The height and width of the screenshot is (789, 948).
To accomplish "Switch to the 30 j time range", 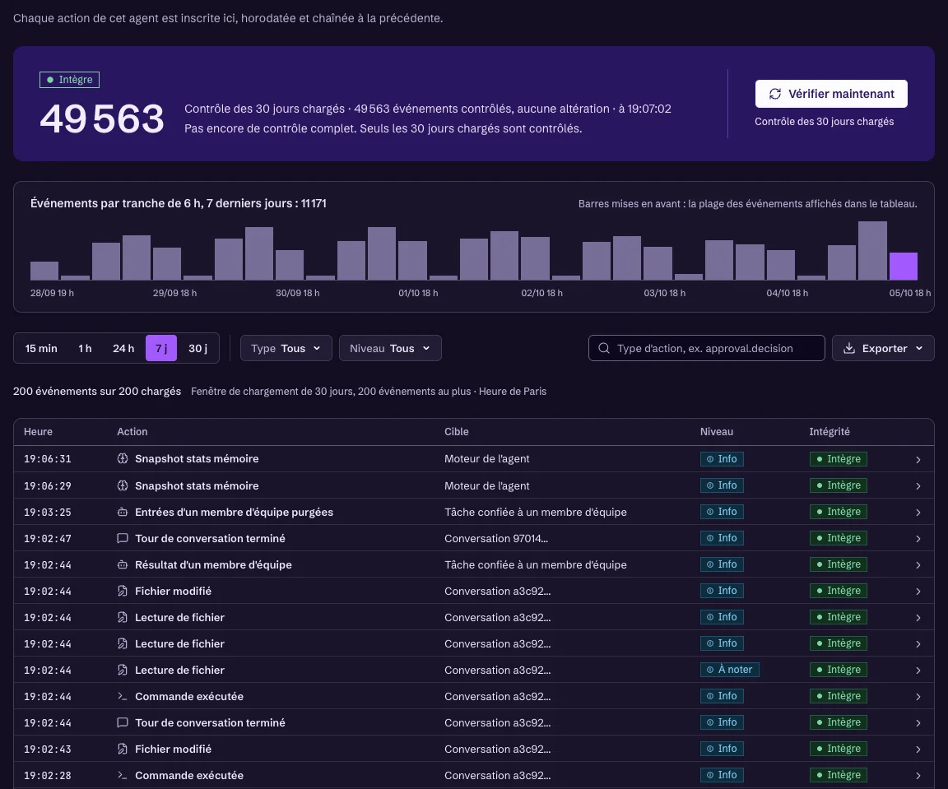I will click(197, 348).
